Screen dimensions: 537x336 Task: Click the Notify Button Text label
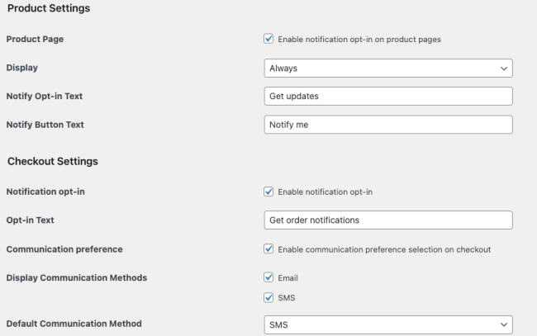(x=45, y=125)
